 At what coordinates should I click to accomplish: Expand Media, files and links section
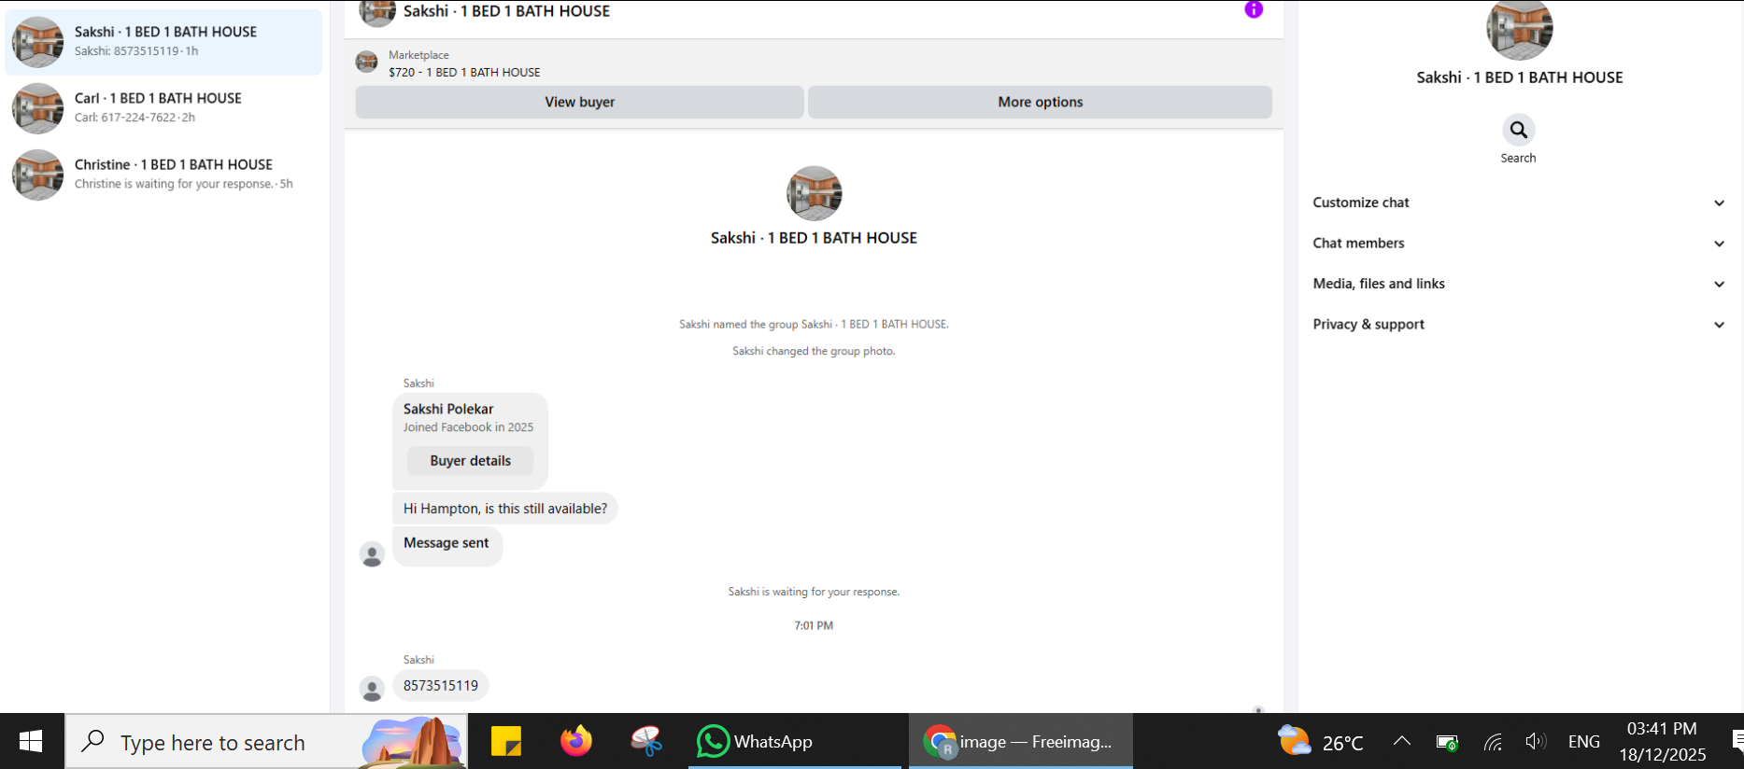(1519, 284)
